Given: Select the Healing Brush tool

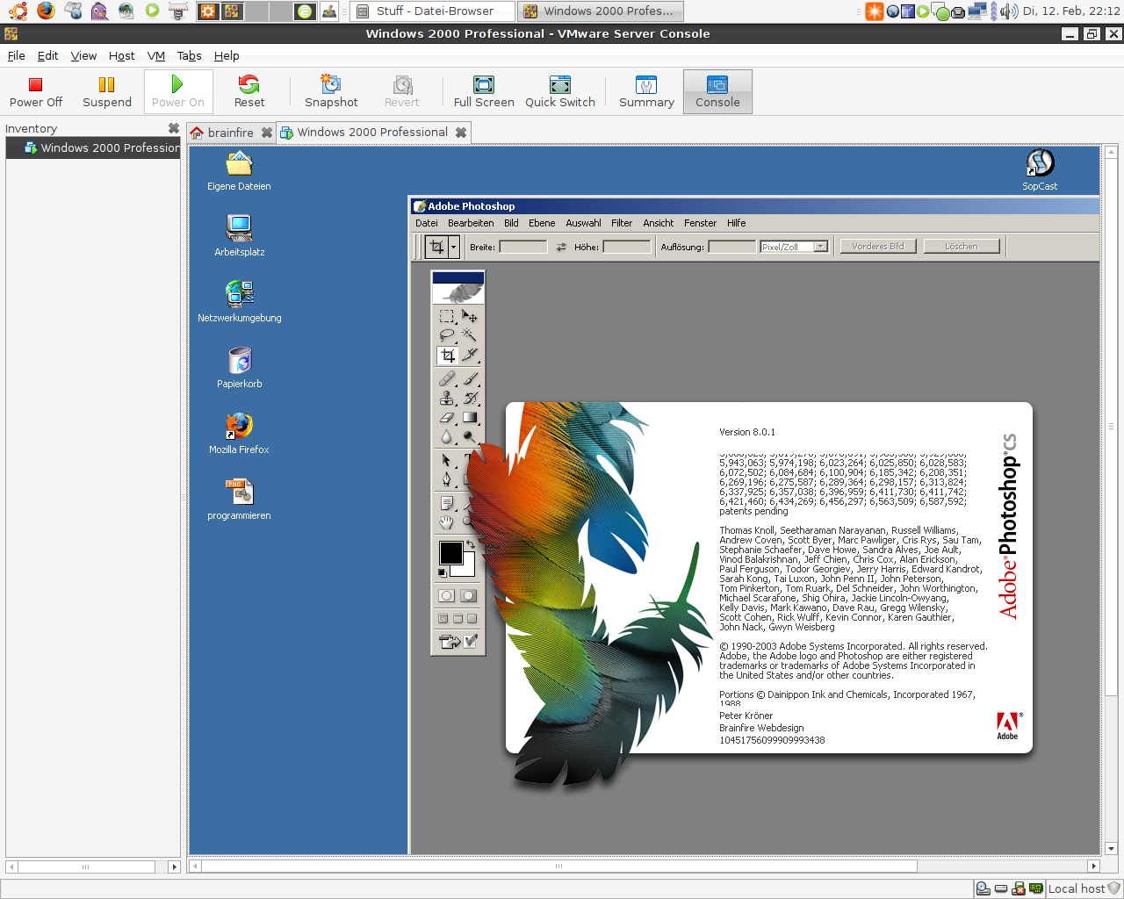Looking at the screenshot, I should (x=447, y=379).
